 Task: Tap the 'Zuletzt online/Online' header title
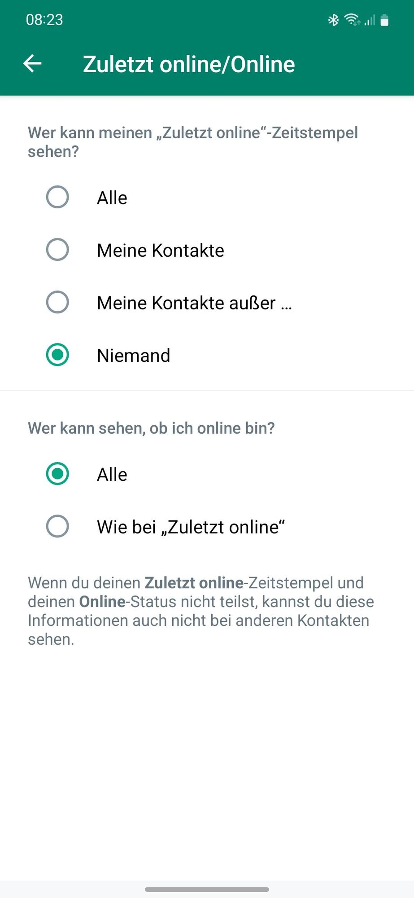click(189, 64)
